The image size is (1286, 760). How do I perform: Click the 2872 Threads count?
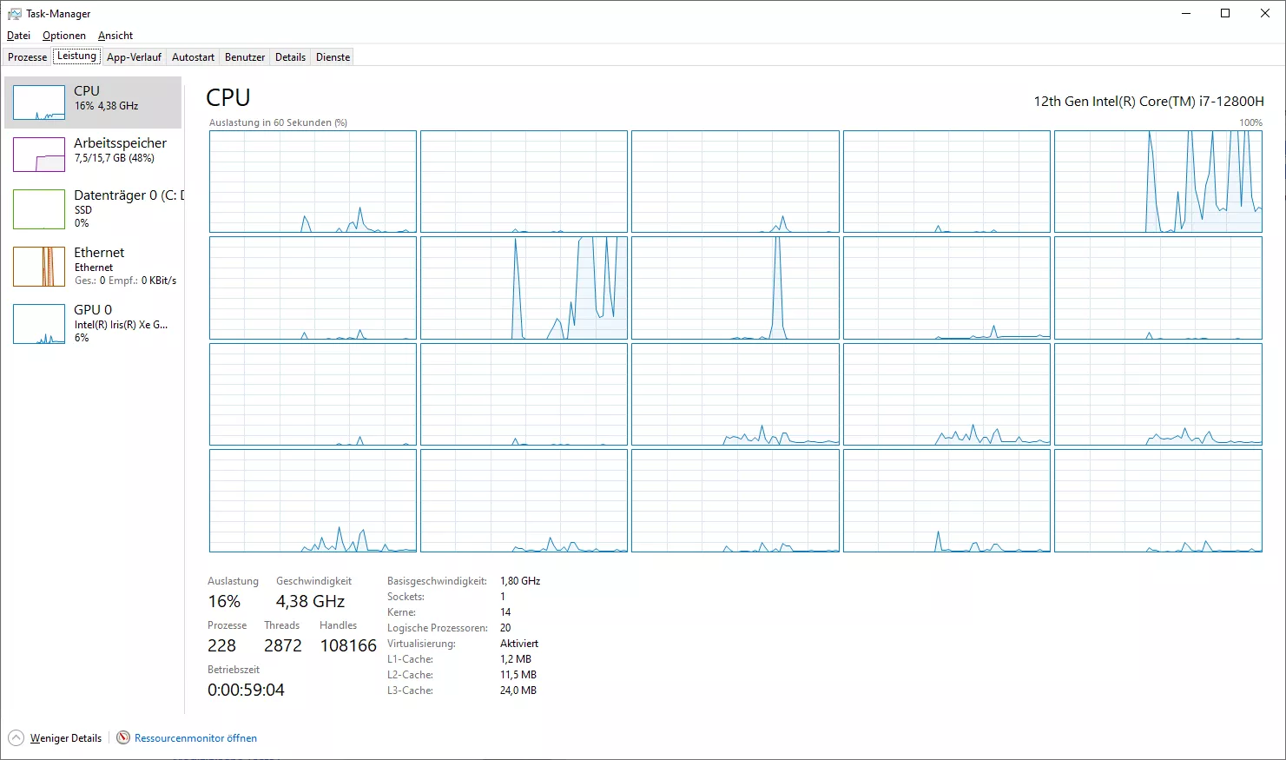[x=283, y=645]
